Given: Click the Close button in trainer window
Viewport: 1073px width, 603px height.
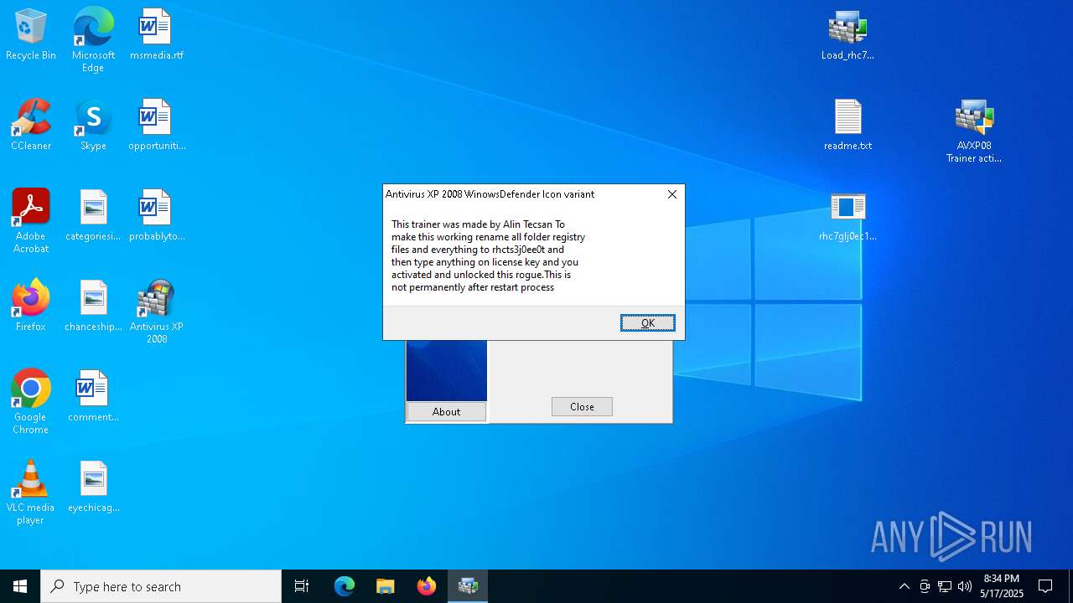Looking at the screenshot, I should pyautogui.click(x=582, y=406).
